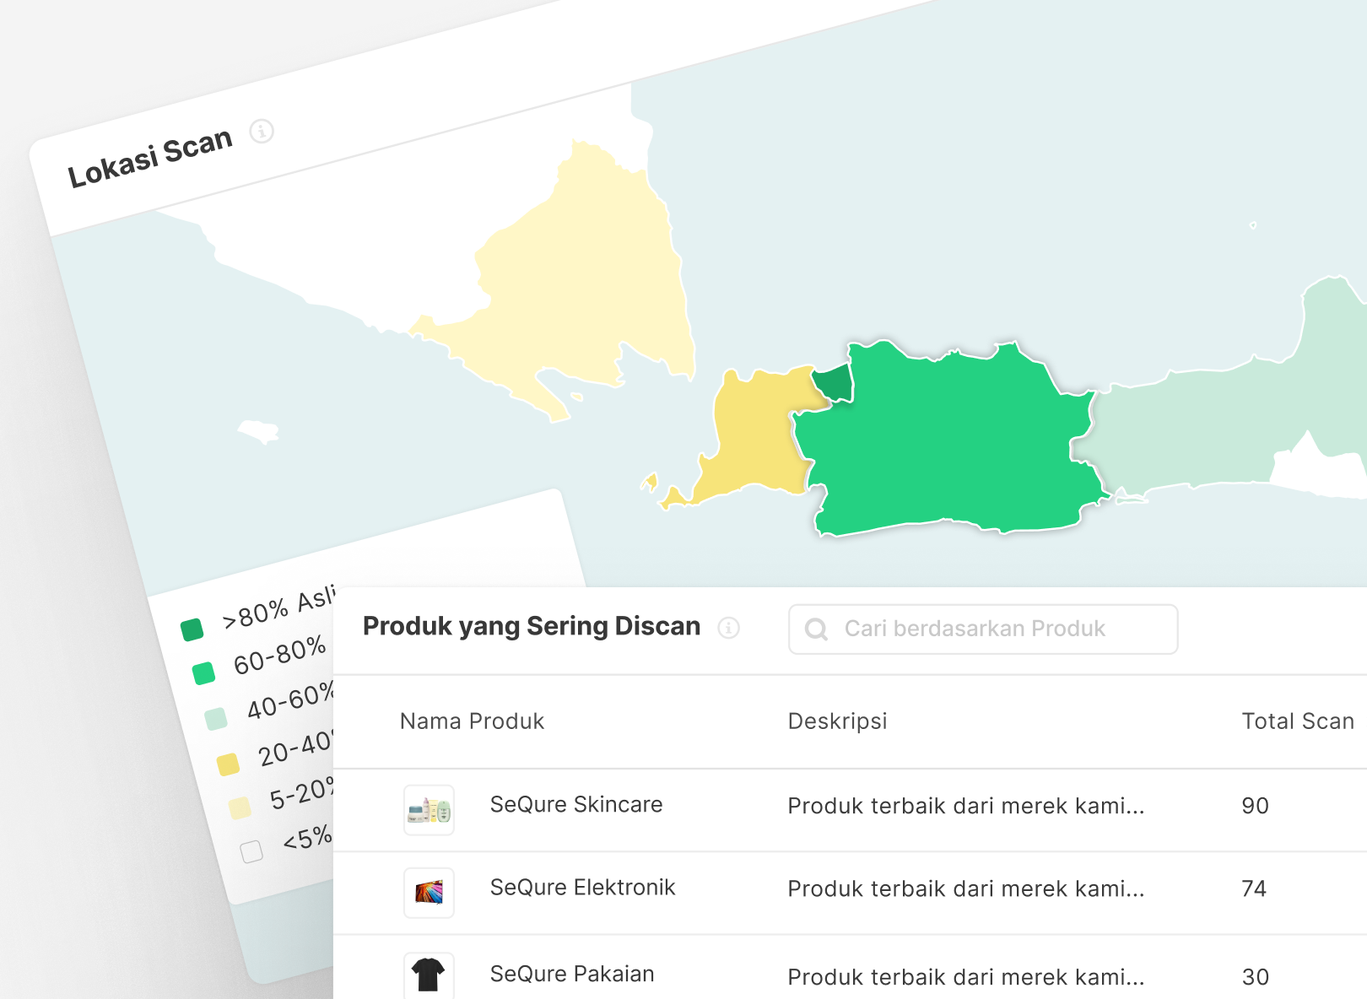Click the total scan value 30
The width and height of the screenshot is (1367, 999).
(1255, 977)
